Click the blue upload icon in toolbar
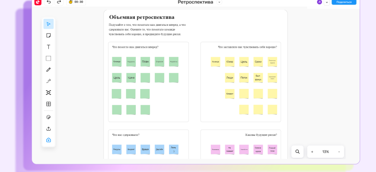 pos(48,140)
